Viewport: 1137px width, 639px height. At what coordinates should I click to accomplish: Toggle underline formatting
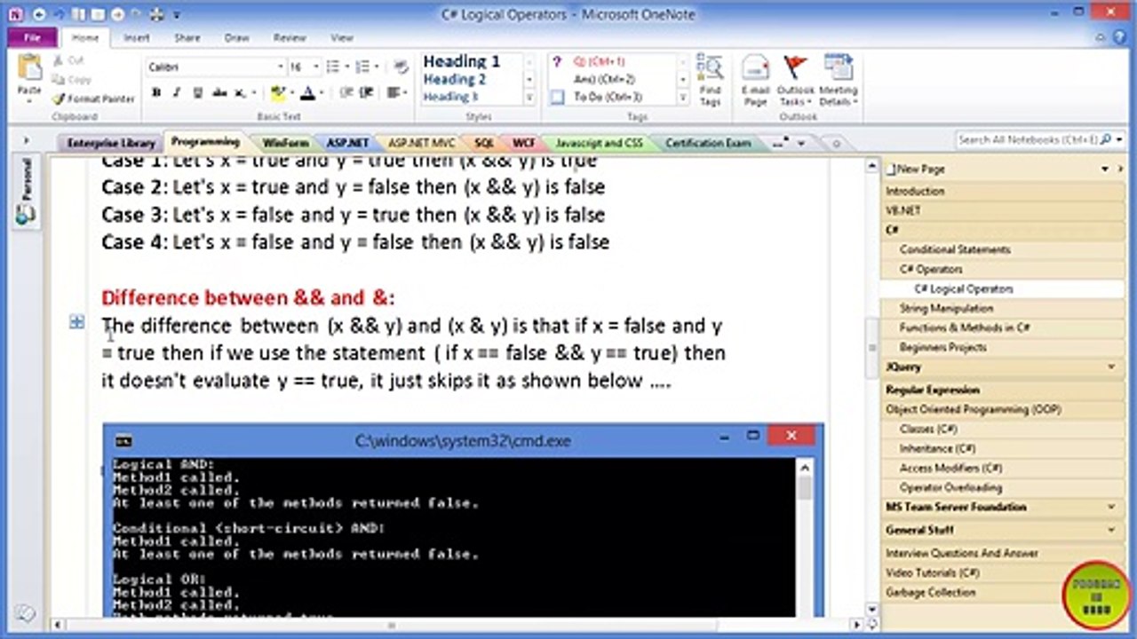(197, 92)
